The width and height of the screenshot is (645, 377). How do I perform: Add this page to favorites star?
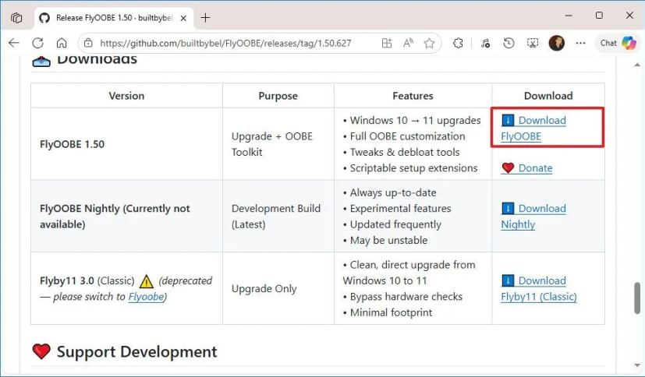[429, 44]
